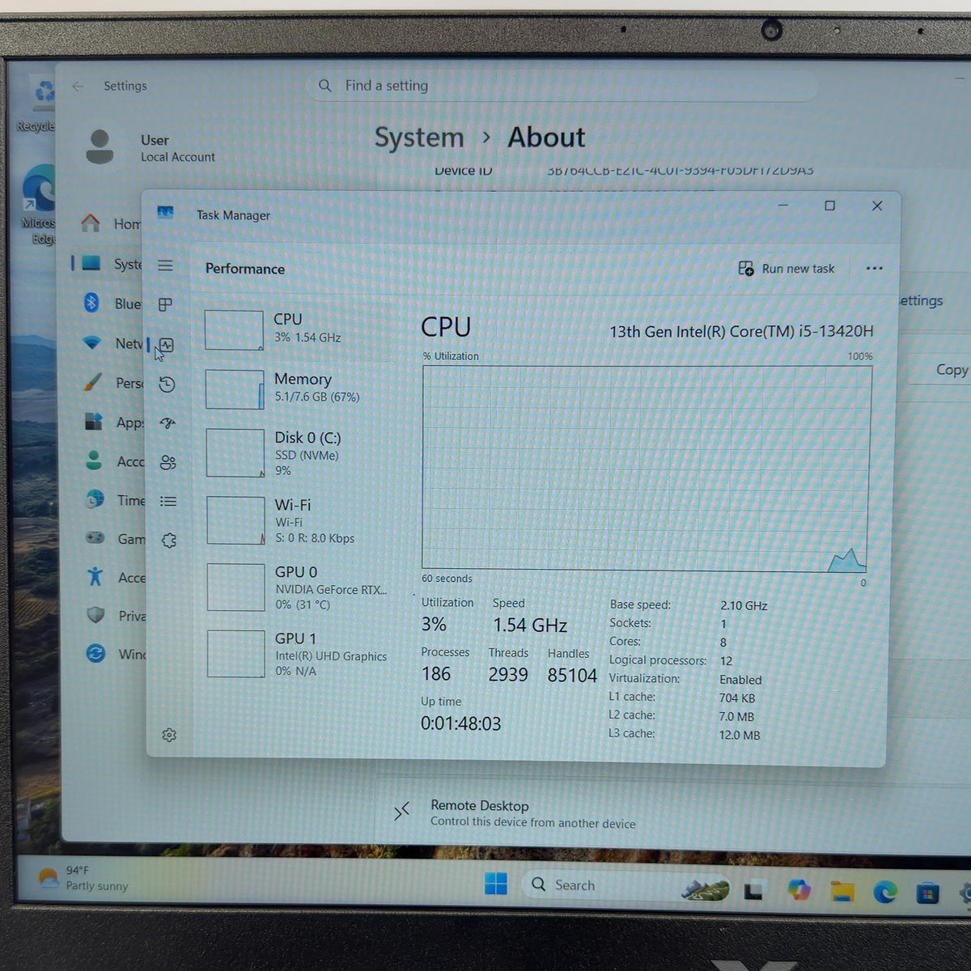
Task: Open Copilot icon on taskbar
Action: pos(799,890)
